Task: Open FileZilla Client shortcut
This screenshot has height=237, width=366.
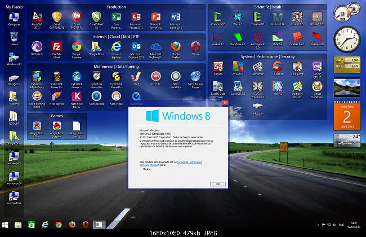Action: pyautogui.click(x=57, y=50)
